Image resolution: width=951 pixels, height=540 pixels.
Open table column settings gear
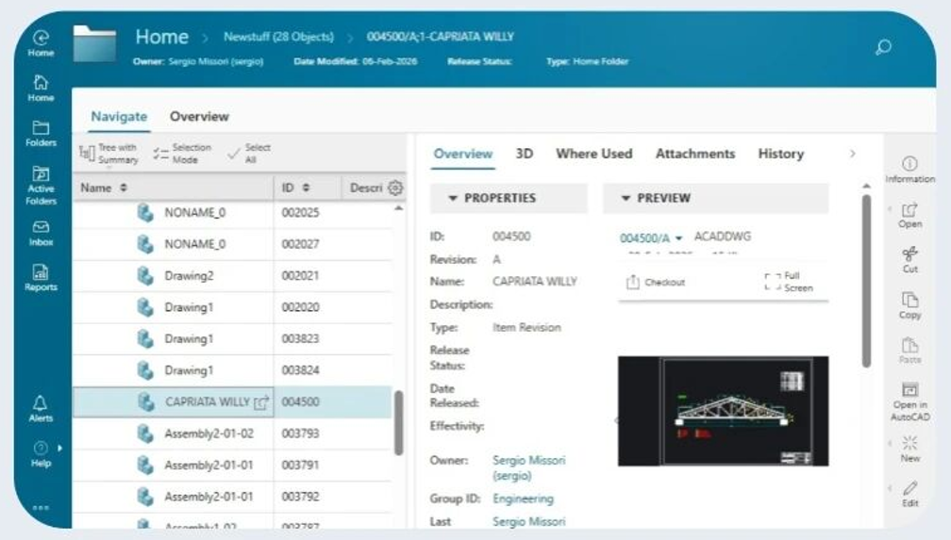point(395,188)
